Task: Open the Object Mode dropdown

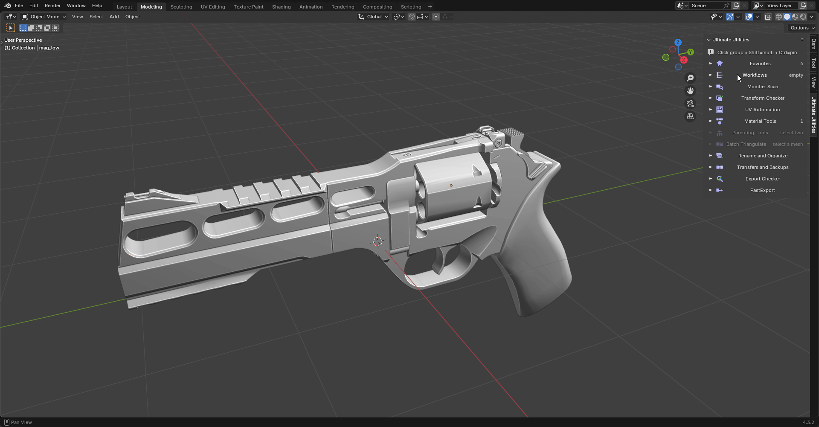Action: 44,17
